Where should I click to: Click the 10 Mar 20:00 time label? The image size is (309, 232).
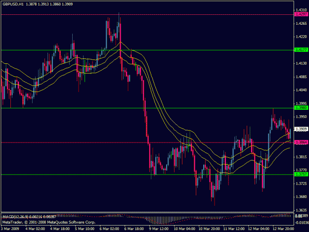tap(209, 229)
